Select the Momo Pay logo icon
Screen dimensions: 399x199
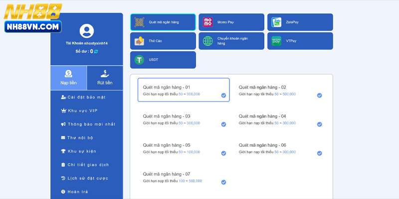pyautogui.click(x=207, y=22)
